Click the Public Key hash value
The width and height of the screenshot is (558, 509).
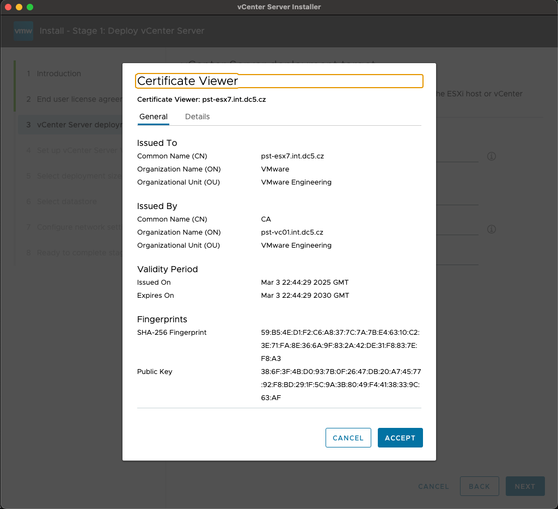tap(341, 385)
